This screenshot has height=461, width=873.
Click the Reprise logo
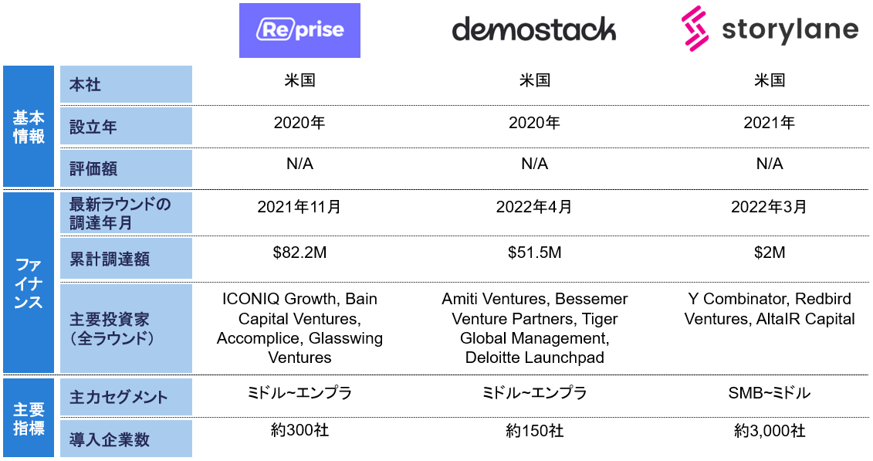click(x=299, y=31)
